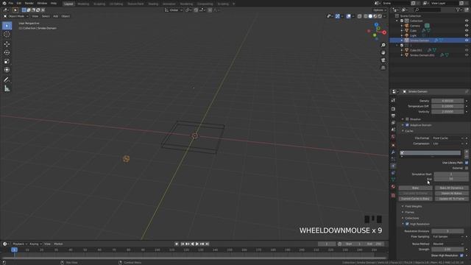The image size is (471, 265).
Task: Open the Render menu
Action: coord(29,3)
